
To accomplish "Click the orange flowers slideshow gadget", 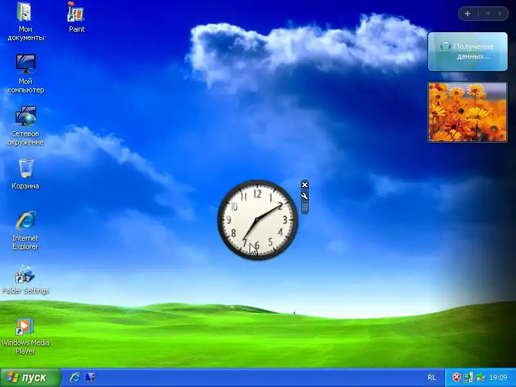I will [468, 112].
